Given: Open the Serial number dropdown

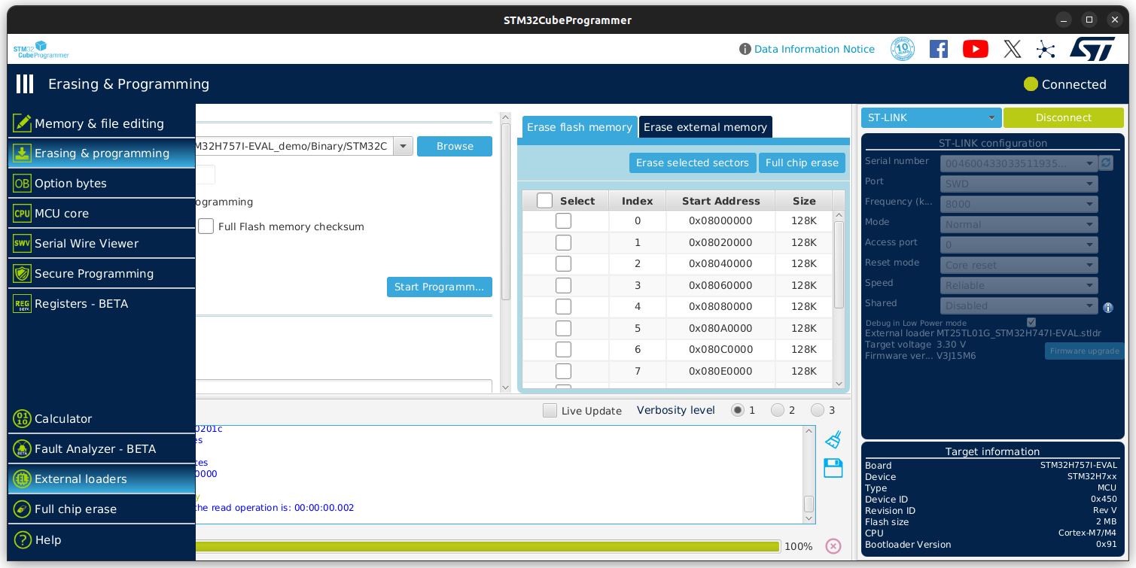Looking at the screenshot, I should click(x=1019, y=163).
